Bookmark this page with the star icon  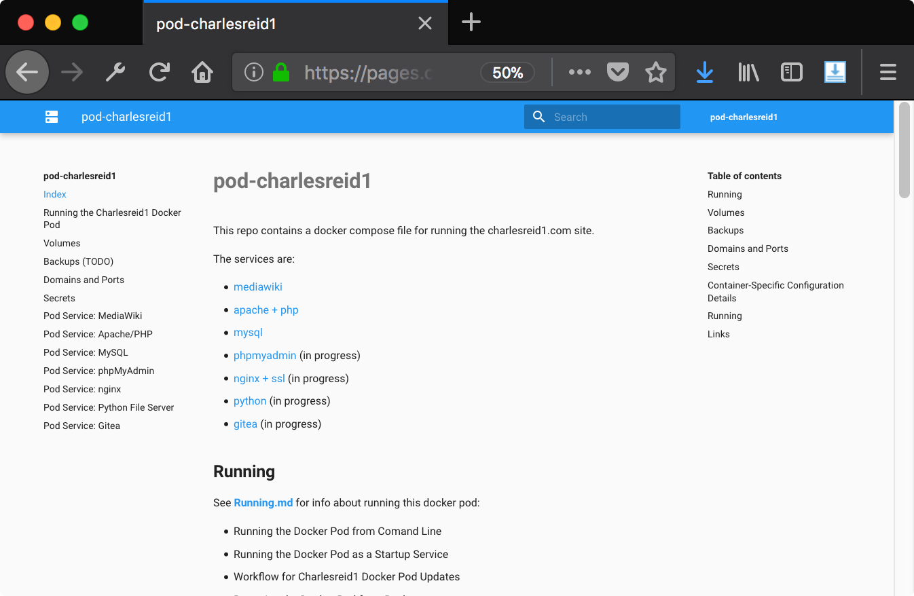click(656, 72)
